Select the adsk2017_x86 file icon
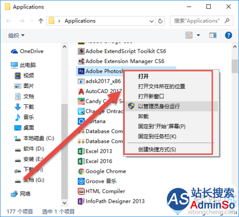The width and height of the screenshot is (239, 217). (81, 81)
